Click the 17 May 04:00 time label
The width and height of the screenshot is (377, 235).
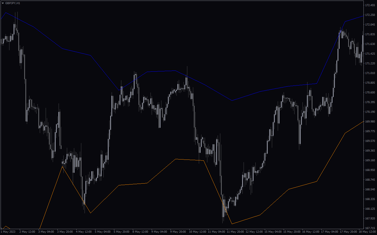(x=330, y=232)
